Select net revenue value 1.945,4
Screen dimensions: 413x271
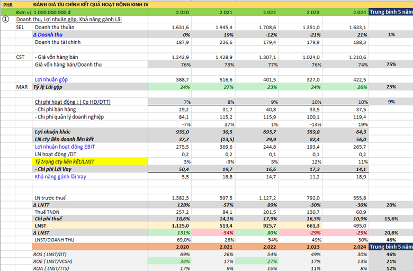point(224,27)
